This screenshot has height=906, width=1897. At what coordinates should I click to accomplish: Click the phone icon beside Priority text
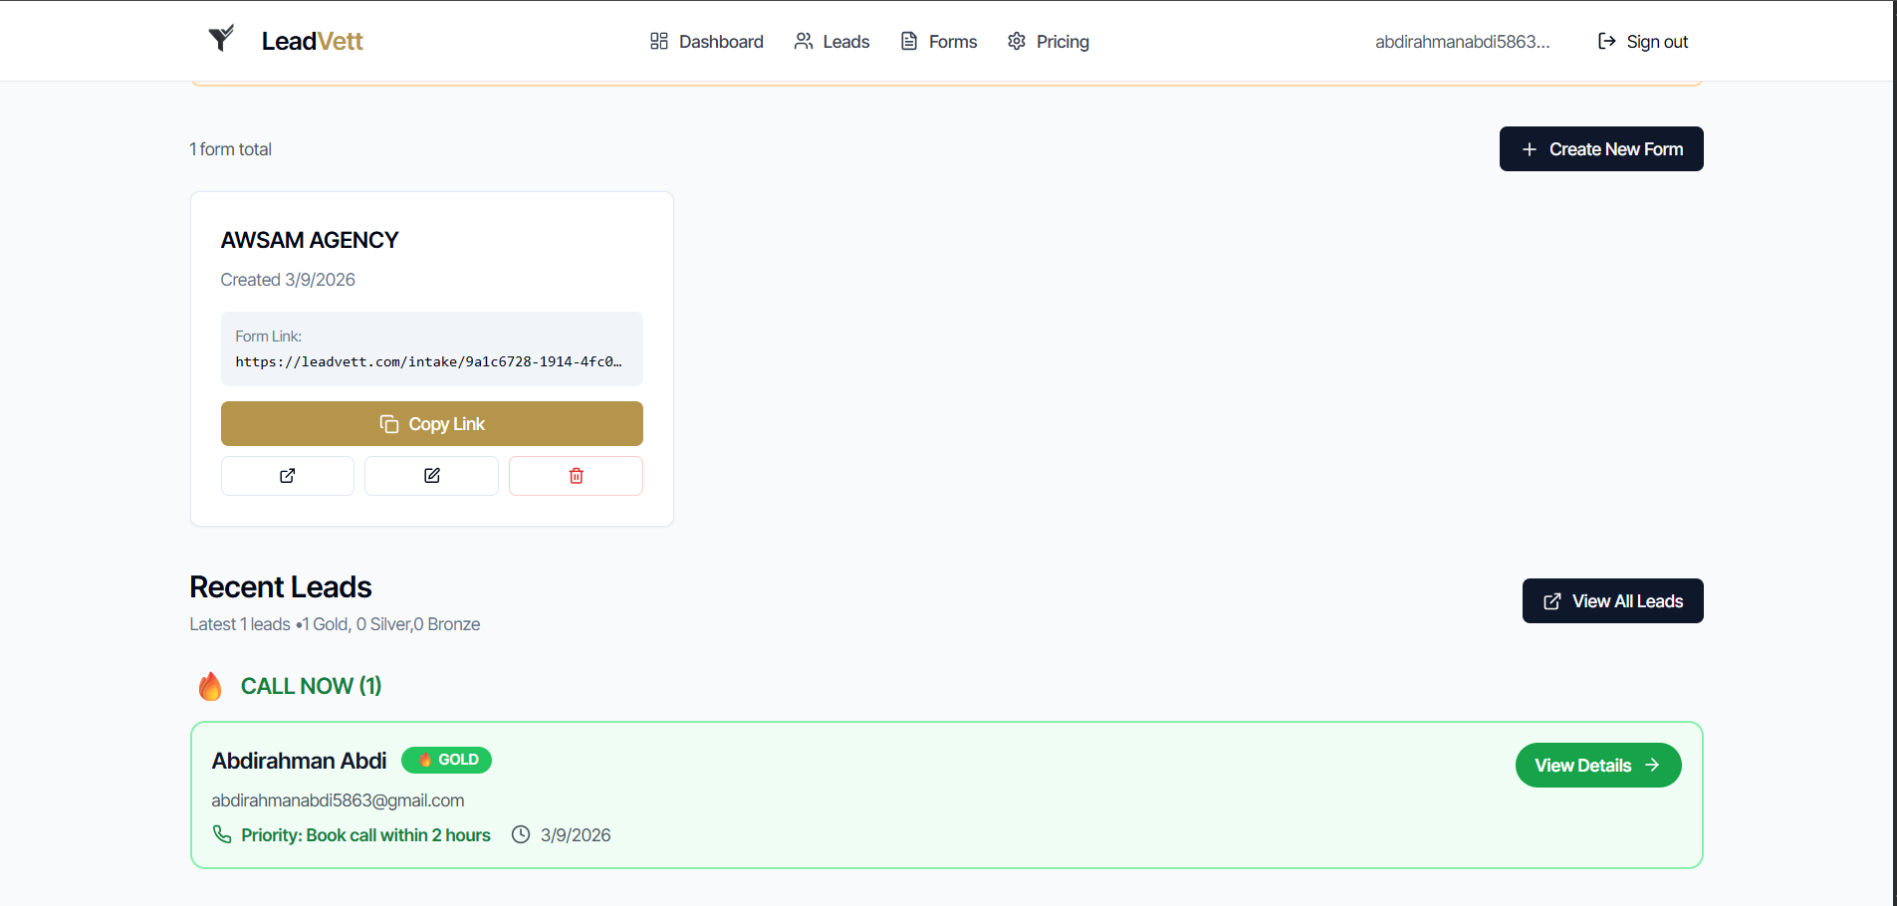[x=222, y=834]
